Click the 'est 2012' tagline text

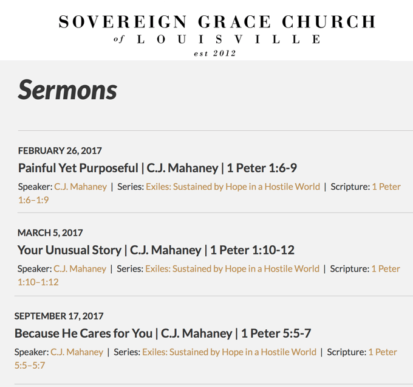coord(214,54)
